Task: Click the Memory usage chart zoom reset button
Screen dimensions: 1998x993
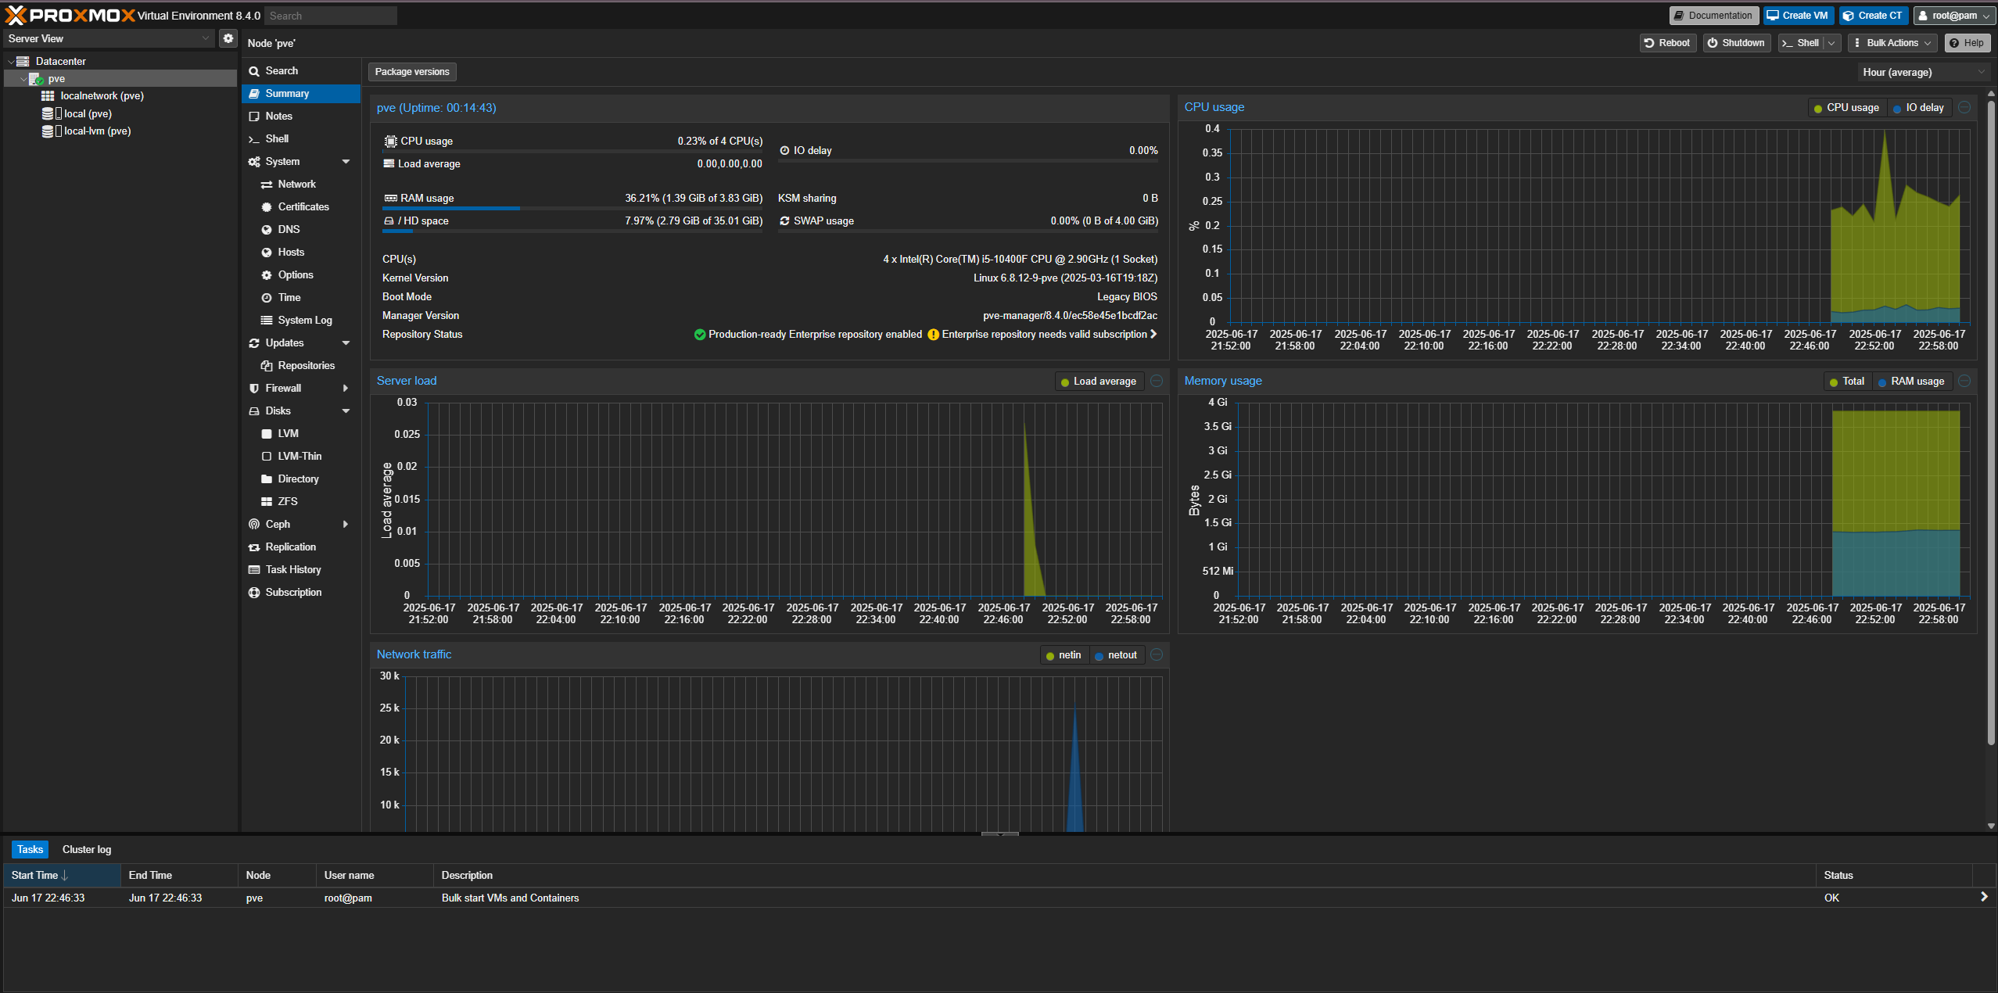Action: 1964,382
